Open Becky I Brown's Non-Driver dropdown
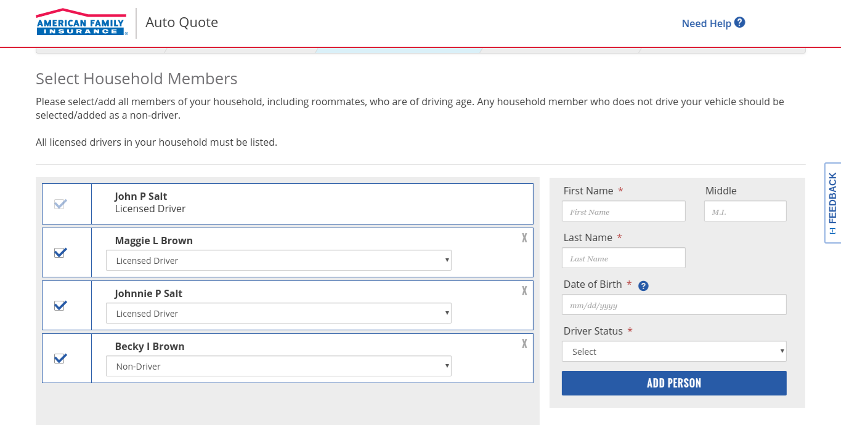Screen dimensions: 841x425 278,367
